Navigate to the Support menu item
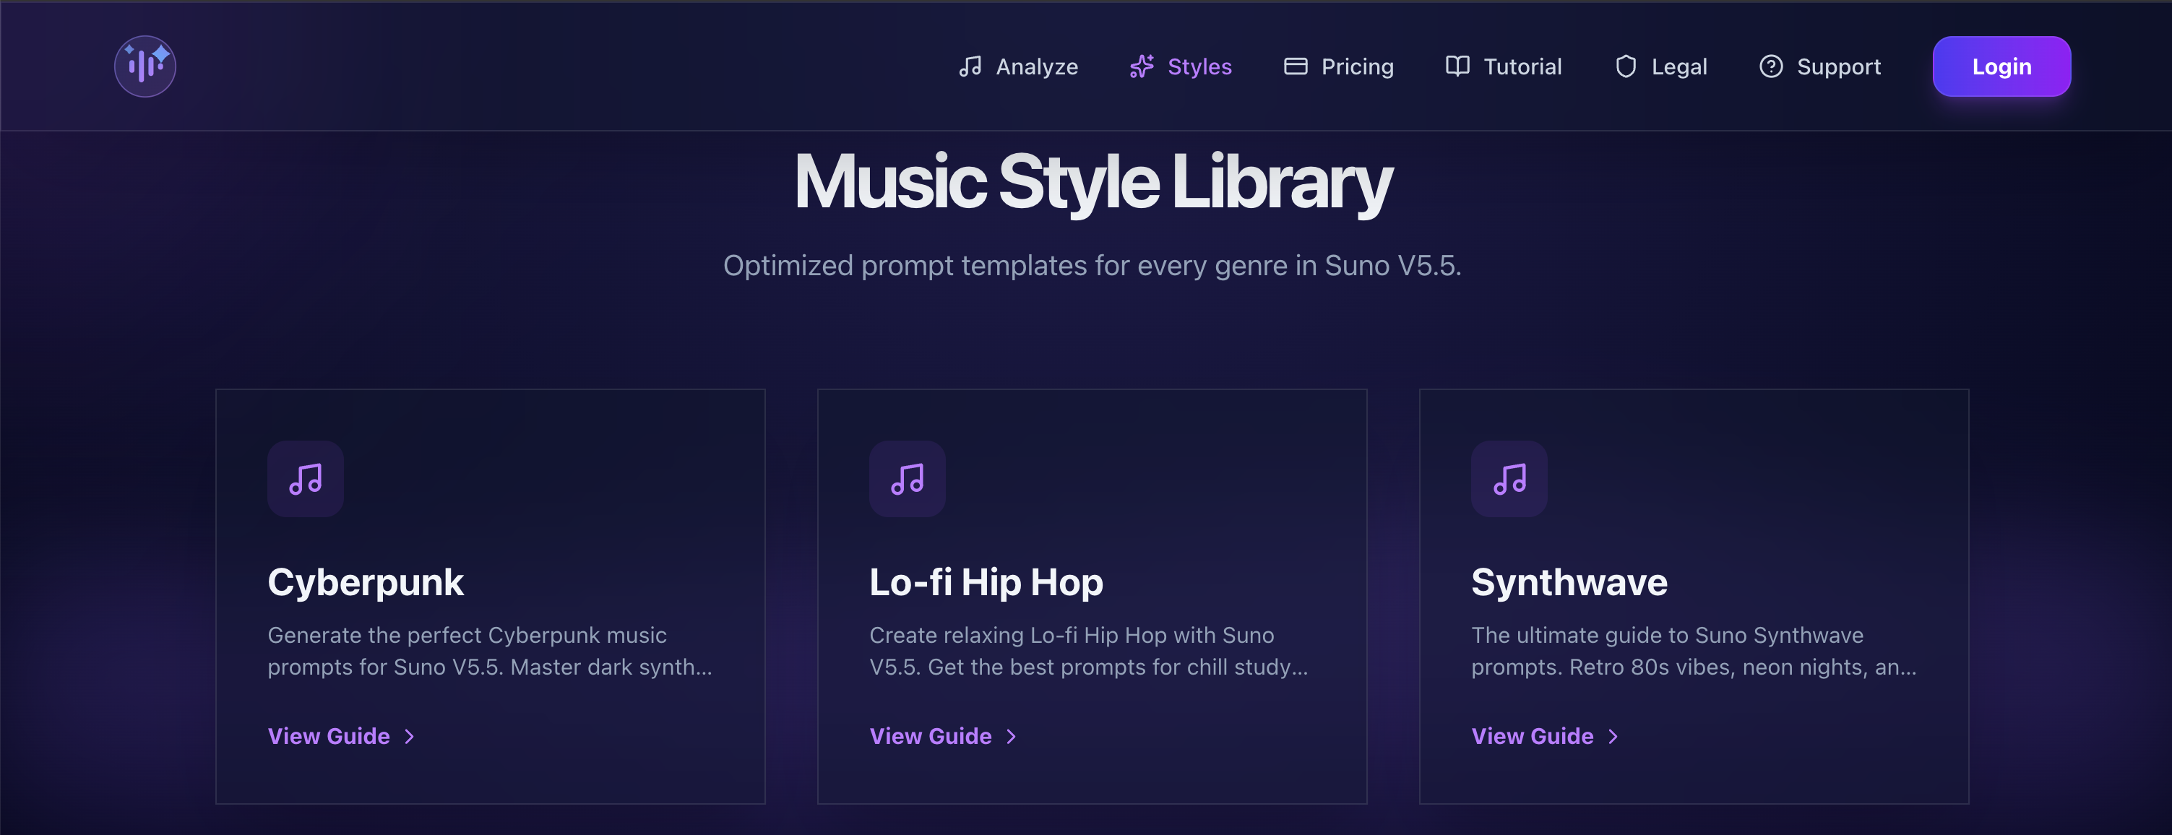2172x835 pixels. pyautogui.click(x=1838, y=66)
